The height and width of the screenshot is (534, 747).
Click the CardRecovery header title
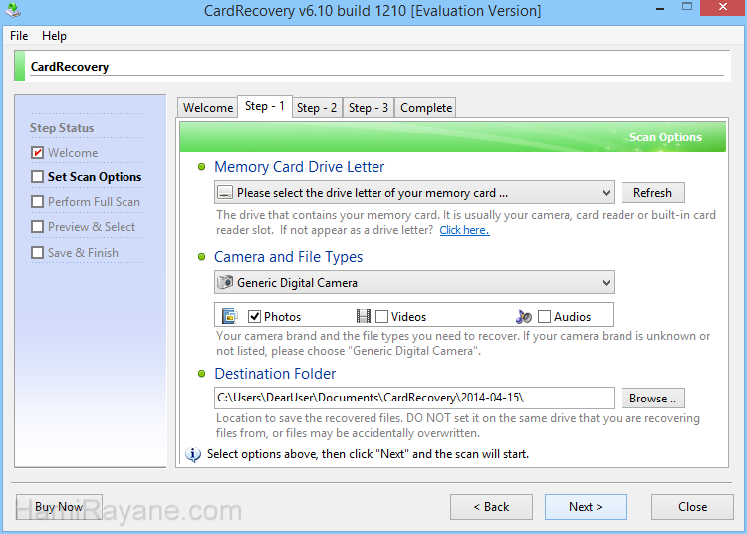70,66
